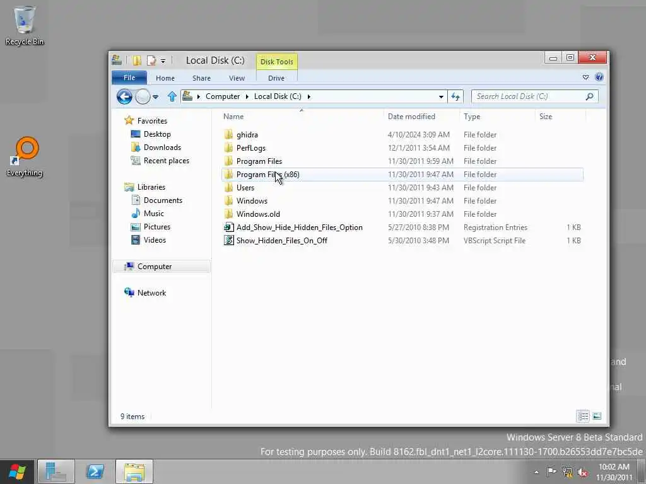
Task: Open the Recycle Bin desktop icon
Action: (x=25, y=25)
